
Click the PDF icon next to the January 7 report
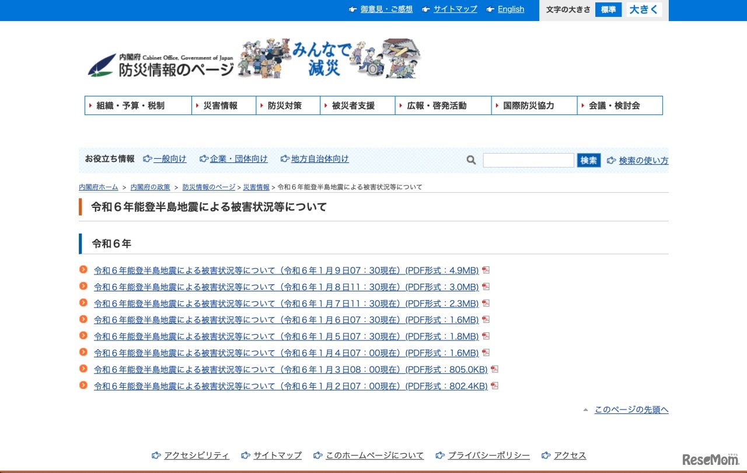pos(486,303)
